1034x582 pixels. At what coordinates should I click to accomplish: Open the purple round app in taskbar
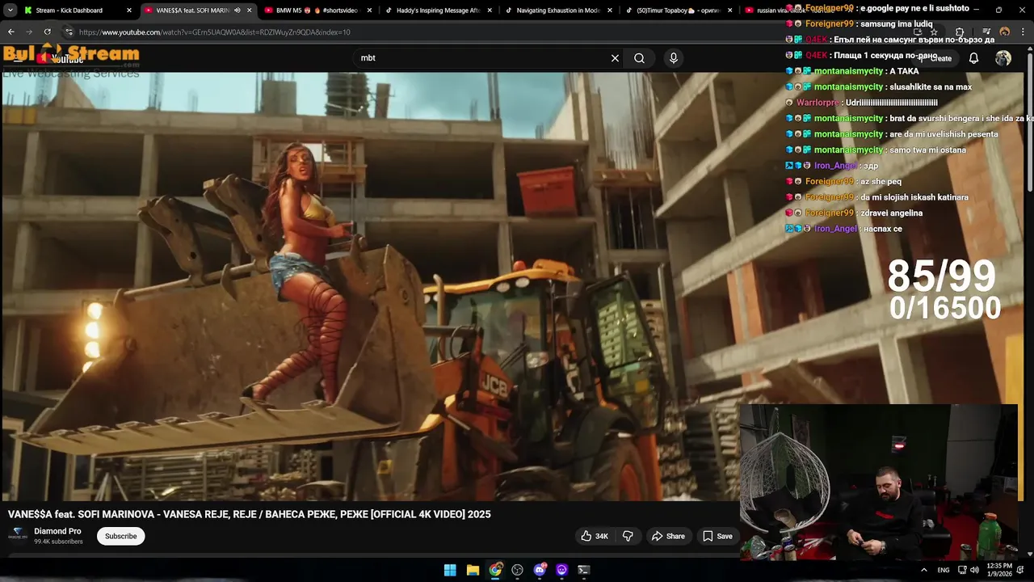561,570
